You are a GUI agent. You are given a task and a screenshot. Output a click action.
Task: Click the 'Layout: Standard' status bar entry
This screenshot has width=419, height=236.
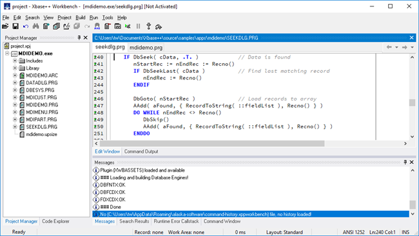tap(284, 232)
